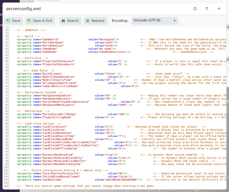Image resolution: width=229 pixels, height=192 pixels.
Task: Click the "<!-- GAMEPLAY -->" comment
Action: coord(31,30)
